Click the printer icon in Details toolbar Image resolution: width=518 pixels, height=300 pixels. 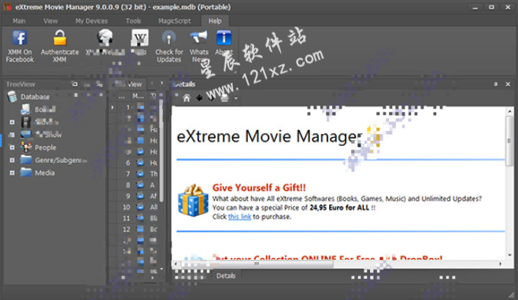point(224,98)
